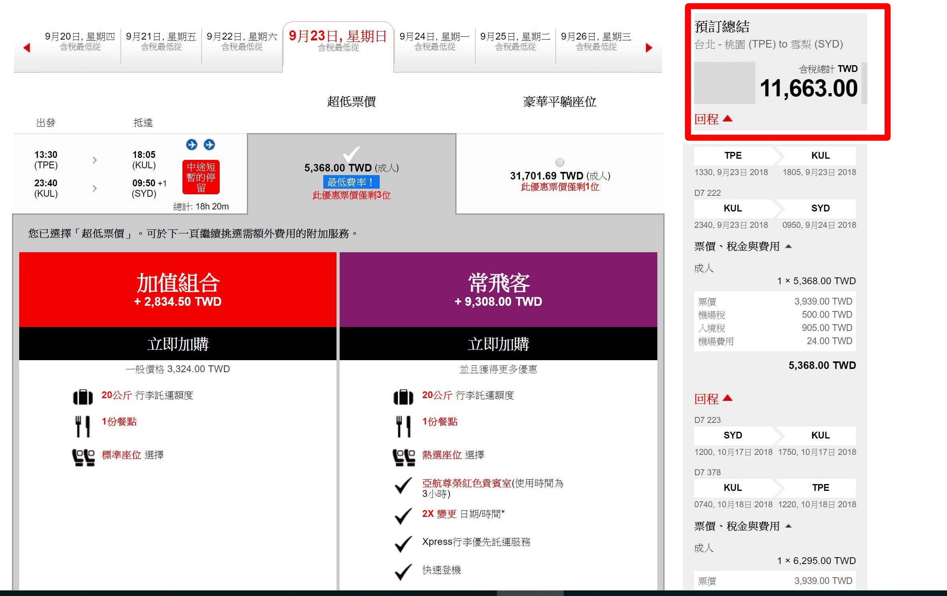The image size is (947, 596).
Task: Click the luggage icon under 常飛客
Action: (403, 397)
